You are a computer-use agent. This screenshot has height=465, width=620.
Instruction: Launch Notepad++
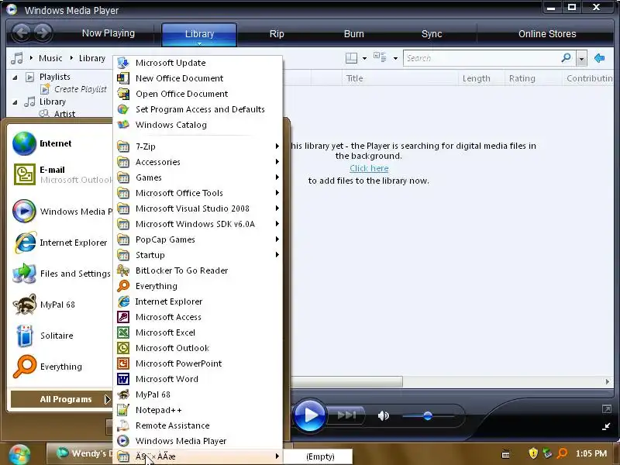coord(198,410)
